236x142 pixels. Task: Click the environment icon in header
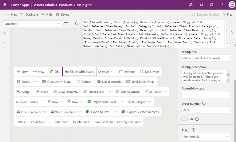coord(191,5)
